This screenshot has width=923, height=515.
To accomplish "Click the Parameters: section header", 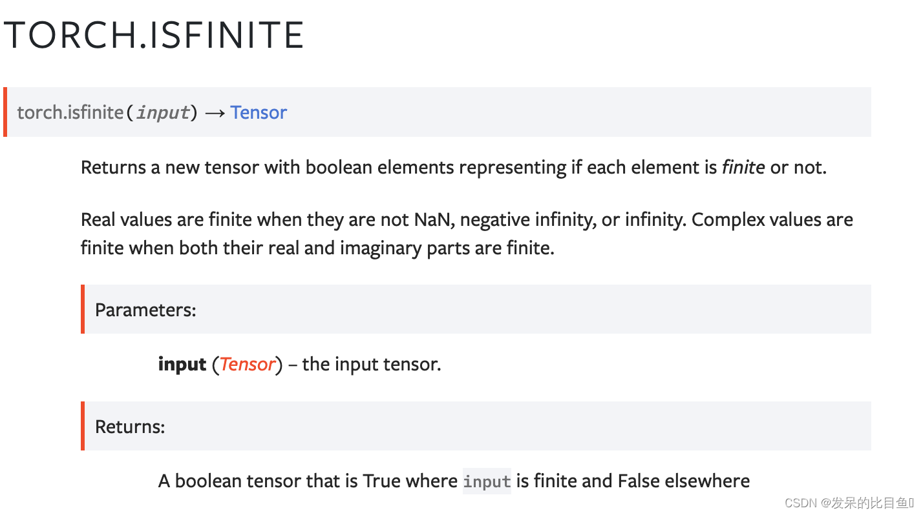I will pyautogui.click(x=145, y=310).
